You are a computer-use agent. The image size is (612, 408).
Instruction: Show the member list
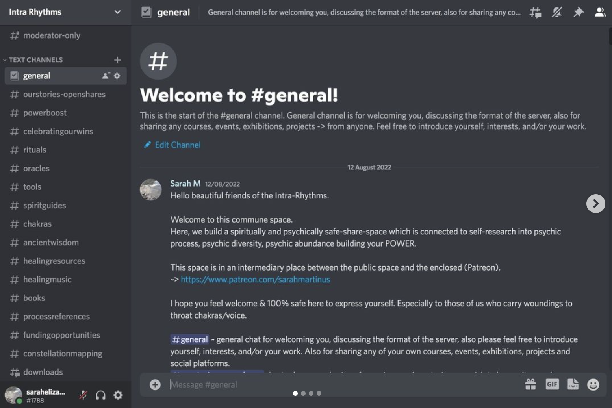(600, 13)
